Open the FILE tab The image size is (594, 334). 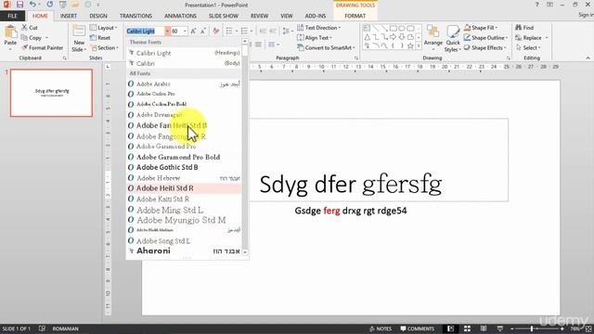[12, 16]
